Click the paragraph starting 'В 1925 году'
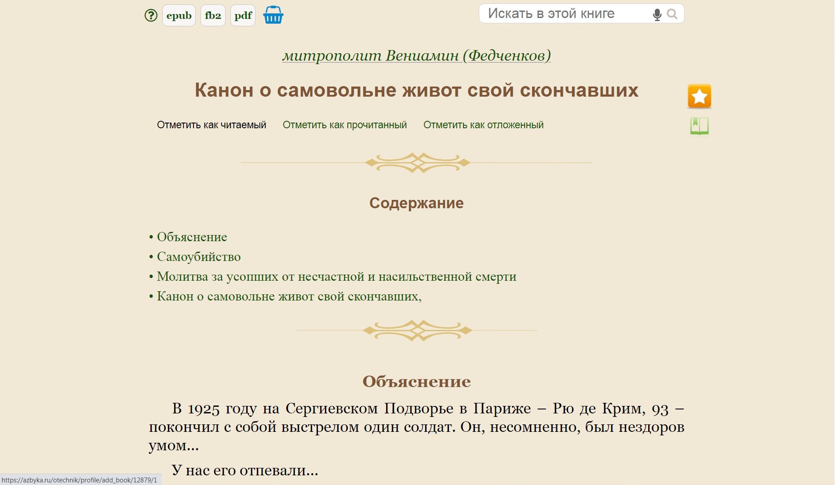Image resolution: width=835 pixels, height=485 pixels. pos(416,427)
